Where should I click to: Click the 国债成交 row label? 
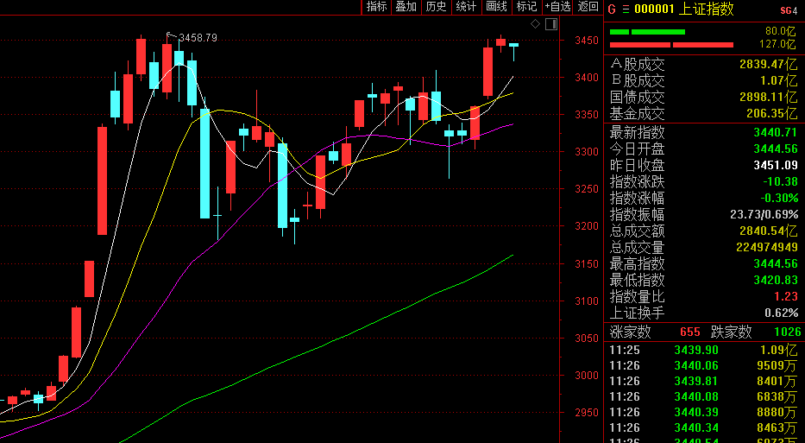point(637,97)
